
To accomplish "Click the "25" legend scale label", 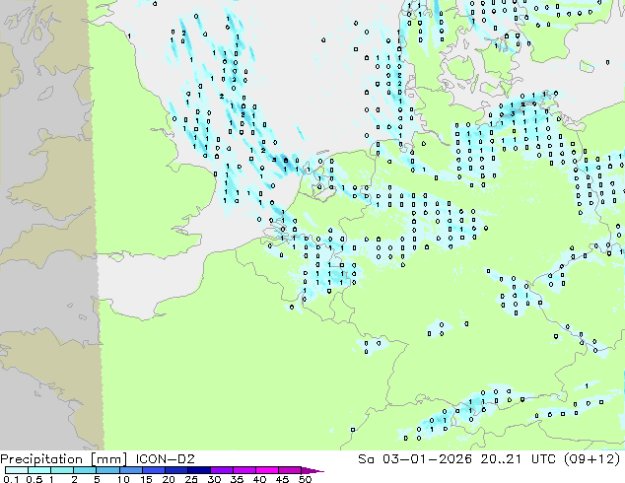I will pos(191,479).
